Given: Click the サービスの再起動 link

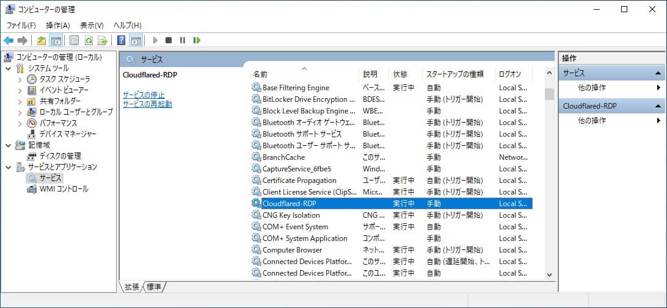Looking at the screenshot, I should [x=148, y=104].
